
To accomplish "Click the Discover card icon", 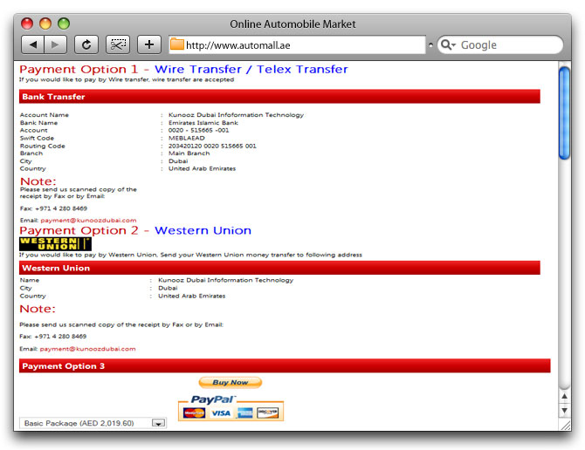I will [x=267, y=412].
